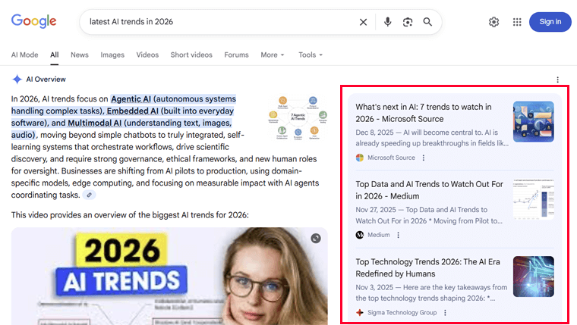Switch to the Videos tab
The height and width of the screenshot is (325, 577).
147,55
